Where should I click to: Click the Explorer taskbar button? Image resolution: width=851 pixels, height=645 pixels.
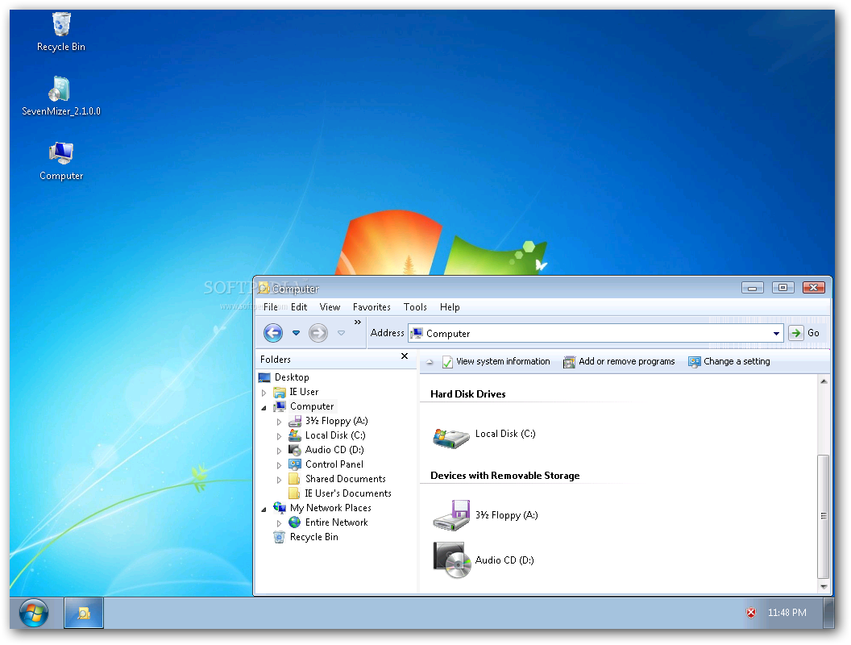click(84, 613)
